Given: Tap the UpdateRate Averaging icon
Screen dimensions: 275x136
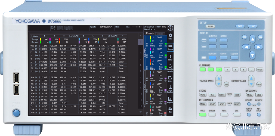Looking at the screenshot, I should tap(170, 68).
